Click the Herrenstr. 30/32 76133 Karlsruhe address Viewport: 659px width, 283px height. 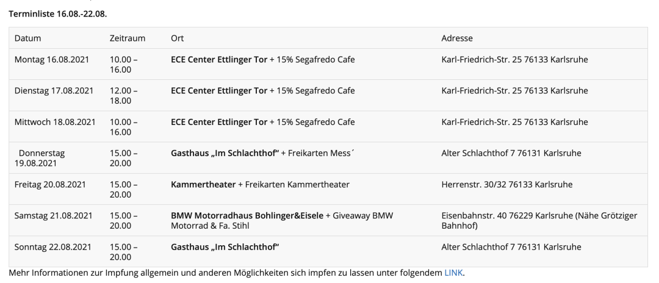(503, 184)
